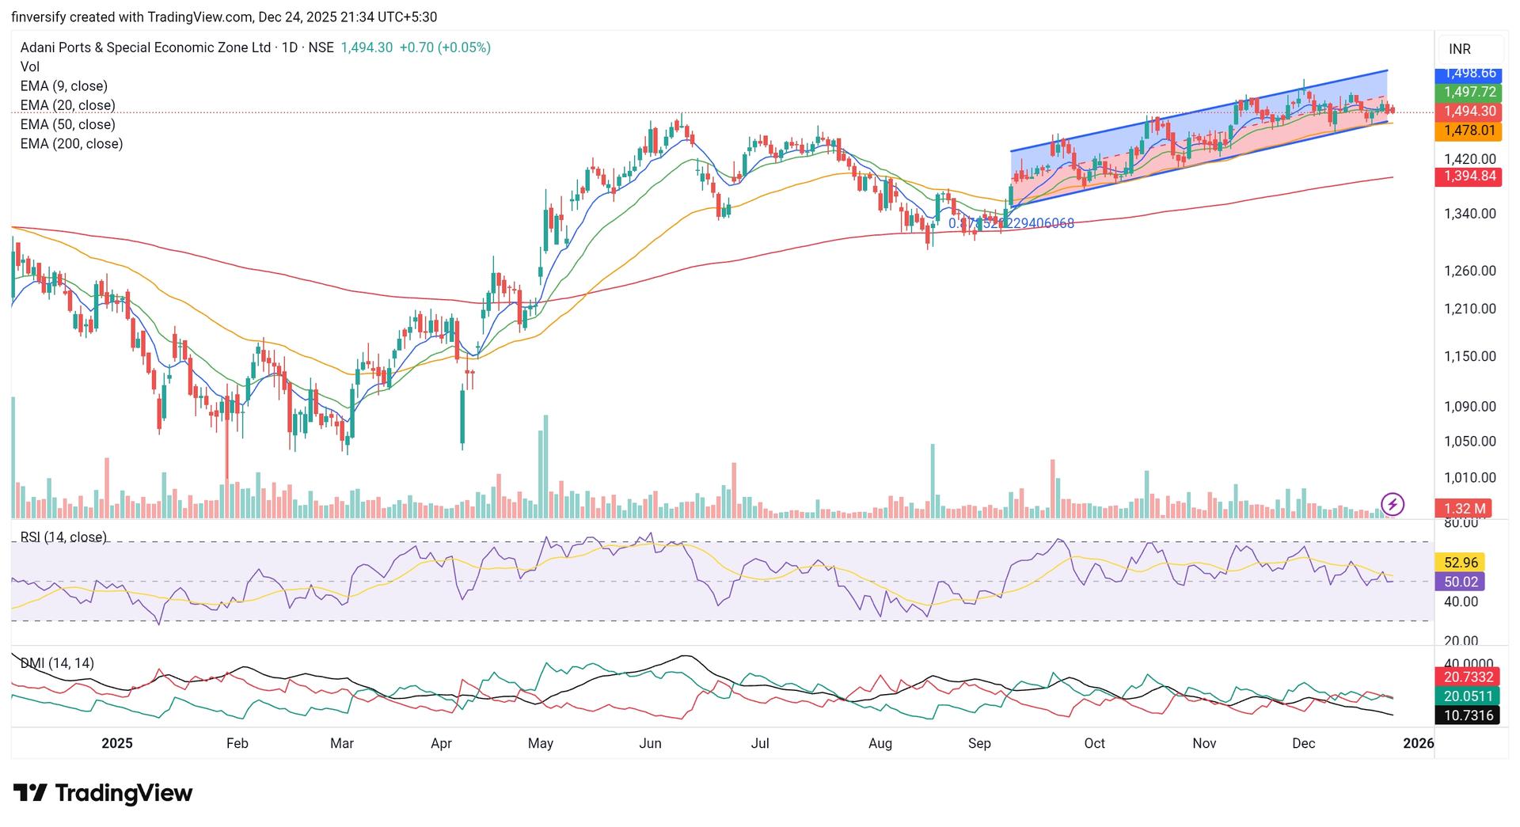Click the 1,010.00 price axis label

point(1470,478)
